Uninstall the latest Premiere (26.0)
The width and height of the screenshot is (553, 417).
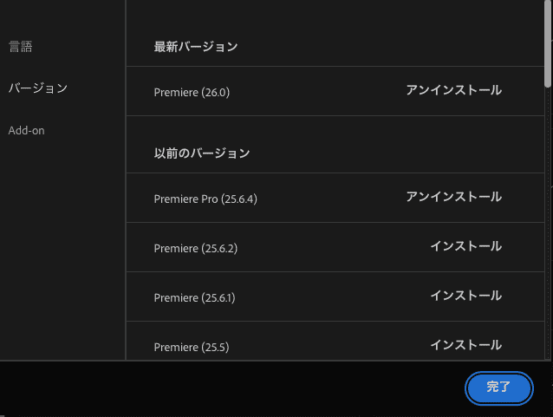click(453, 90)
